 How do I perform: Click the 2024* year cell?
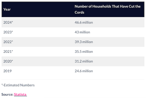point(8,22)
